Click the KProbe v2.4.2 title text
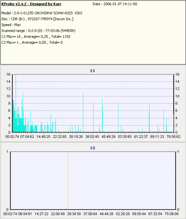 pos(31,4)
